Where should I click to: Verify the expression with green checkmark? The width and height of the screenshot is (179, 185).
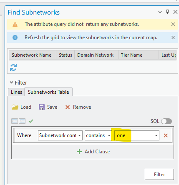[31, 121]
